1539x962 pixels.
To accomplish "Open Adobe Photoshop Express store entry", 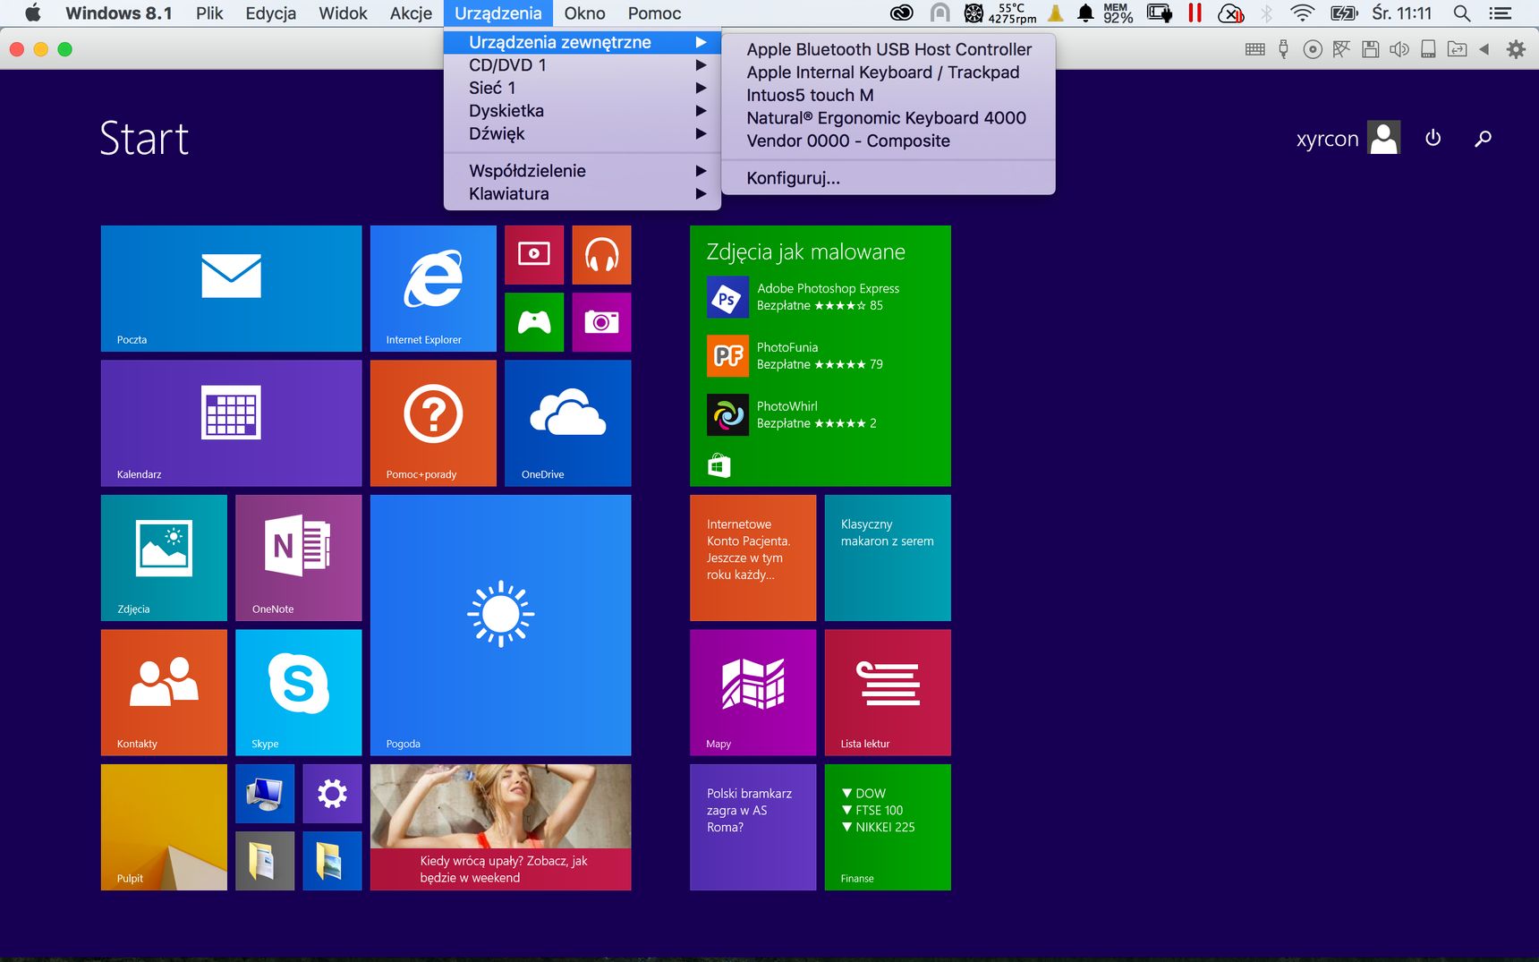I will [804, 297].
